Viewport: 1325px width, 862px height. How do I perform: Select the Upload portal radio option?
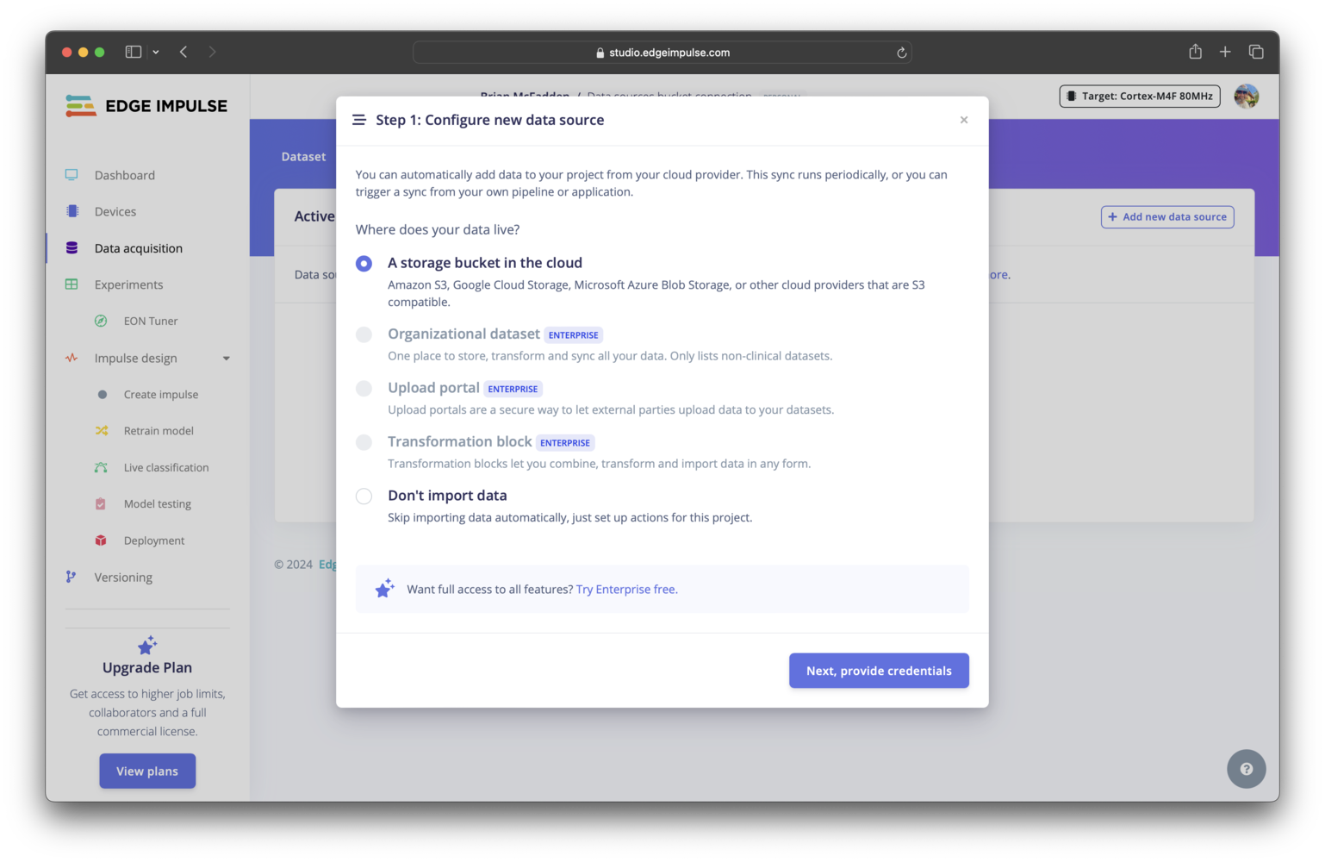(x=364, y=389)
